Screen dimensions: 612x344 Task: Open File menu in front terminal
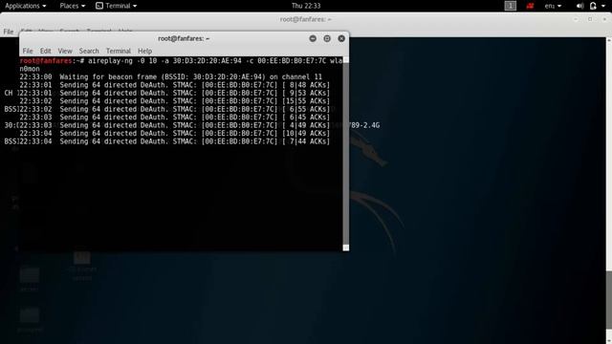pos(28,51)
